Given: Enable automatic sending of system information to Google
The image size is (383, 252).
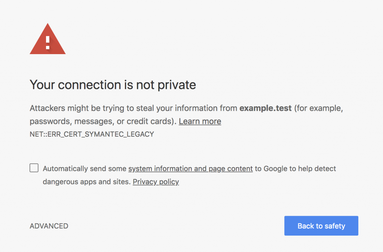Looking at the screenshot, I should tap(34, 168).
